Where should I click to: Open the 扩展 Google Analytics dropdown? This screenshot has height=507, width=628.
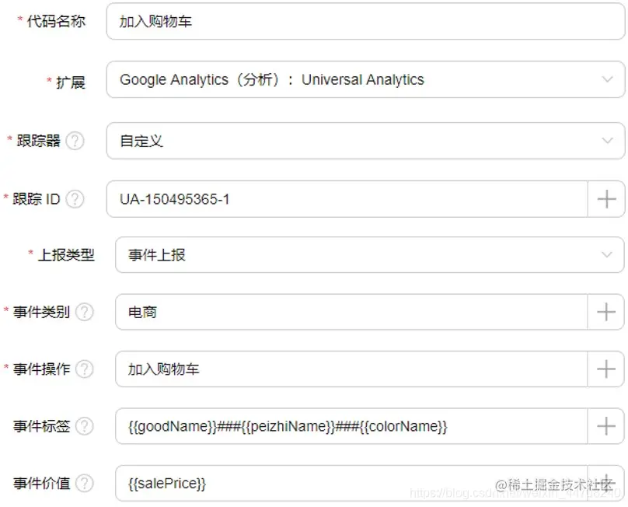tap(365, 79)
